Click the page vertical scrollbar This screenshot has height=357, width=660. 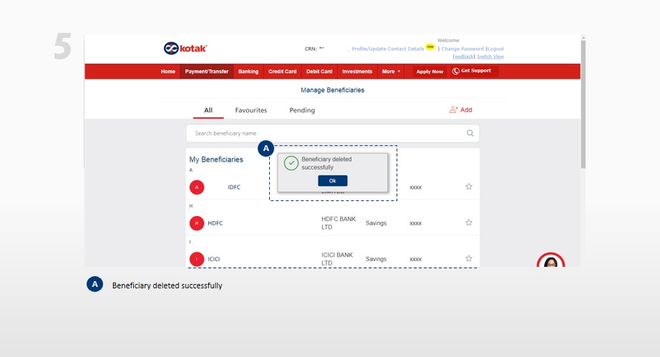583,103
